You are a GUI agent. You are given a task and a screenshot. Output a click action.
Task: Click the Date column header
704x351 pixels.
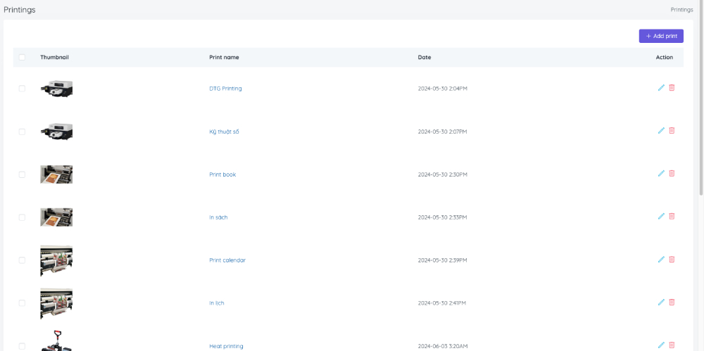425,57
